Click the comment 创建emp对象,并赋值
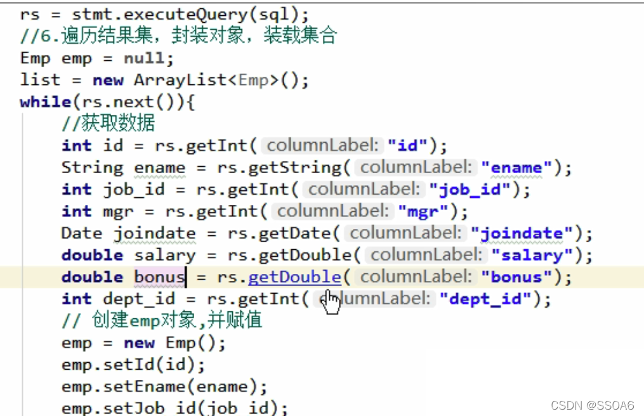 [x=162, y=320]
